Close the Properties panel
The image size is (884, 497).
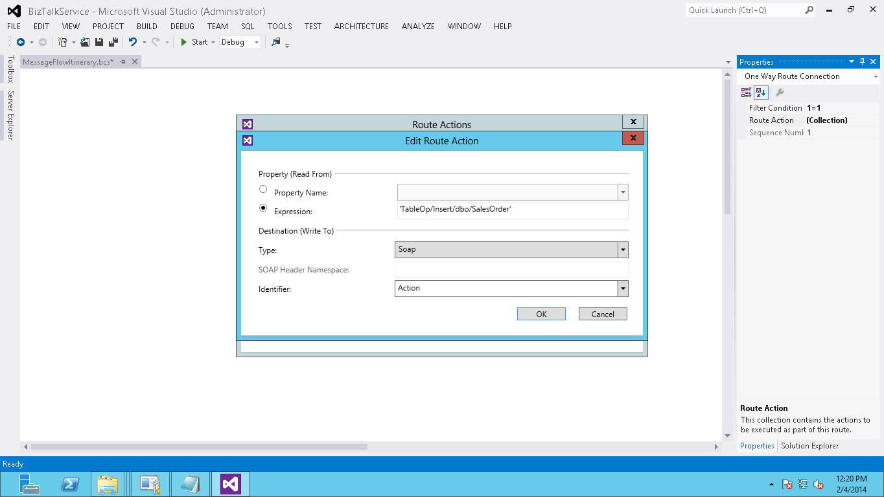coord(874,62)
